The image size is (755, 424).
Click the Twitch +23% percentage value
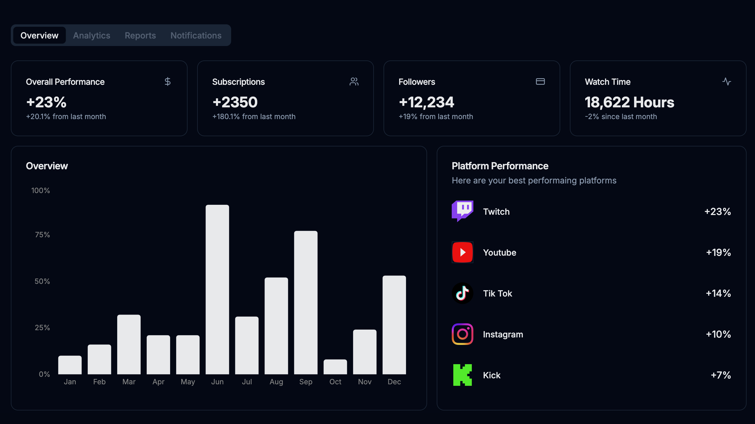pyautogui.click(x=717, y=211)
